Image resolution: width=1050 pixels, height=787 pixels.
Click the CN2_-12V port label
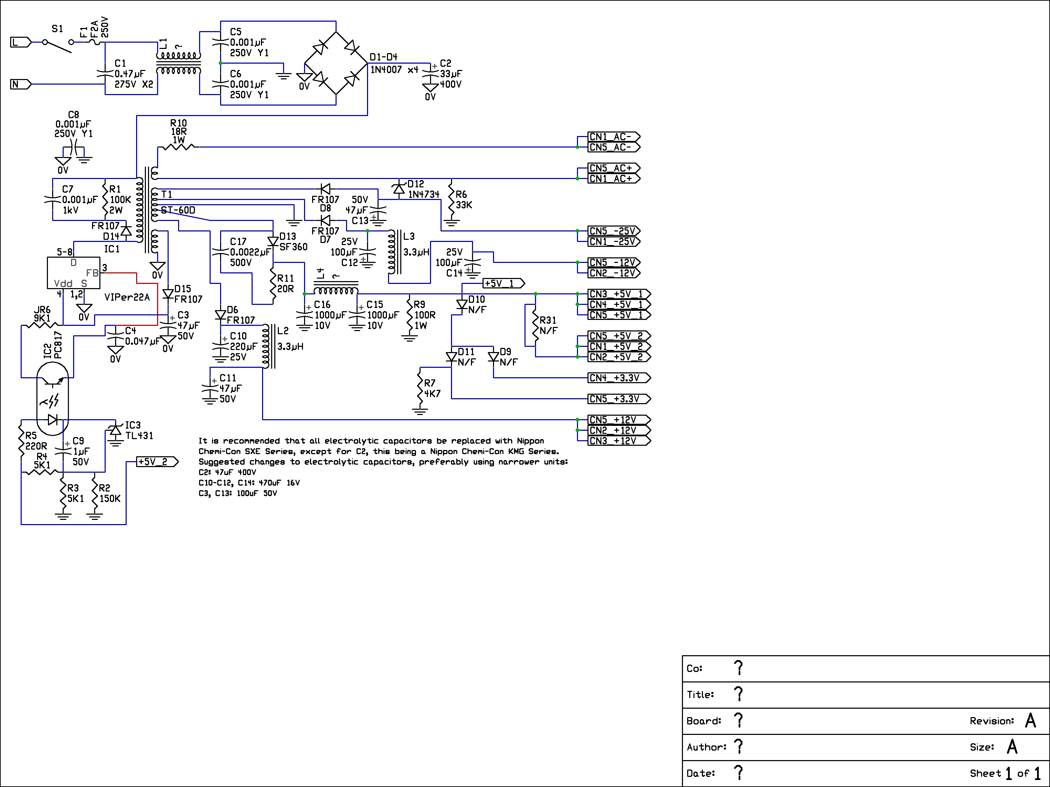614,273
